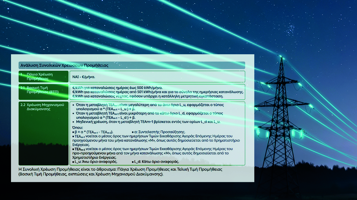Viewport: 357px width, 200px height.
Task: Select the 'L_u: Άνω όριο αναφοράς' definition
Action: [x=96, y=162]
